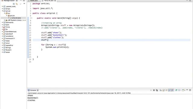
Task: Click the '//creating an array' comment
Action: (51, 23)
